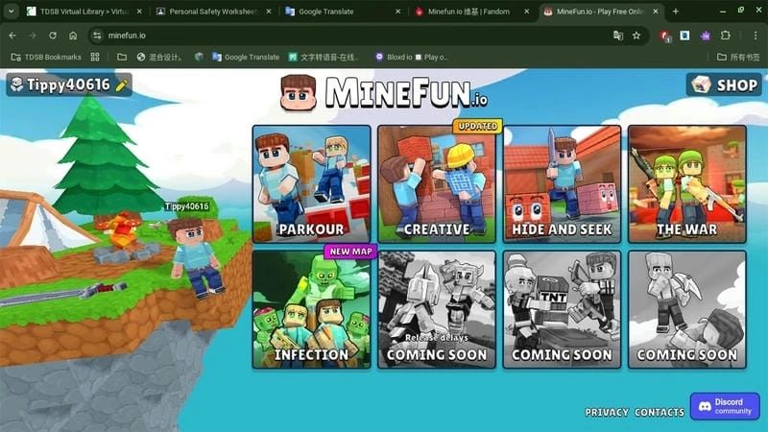768x432 pixels.
Task: Open the blue square extension icon
Action: [684, 36]
